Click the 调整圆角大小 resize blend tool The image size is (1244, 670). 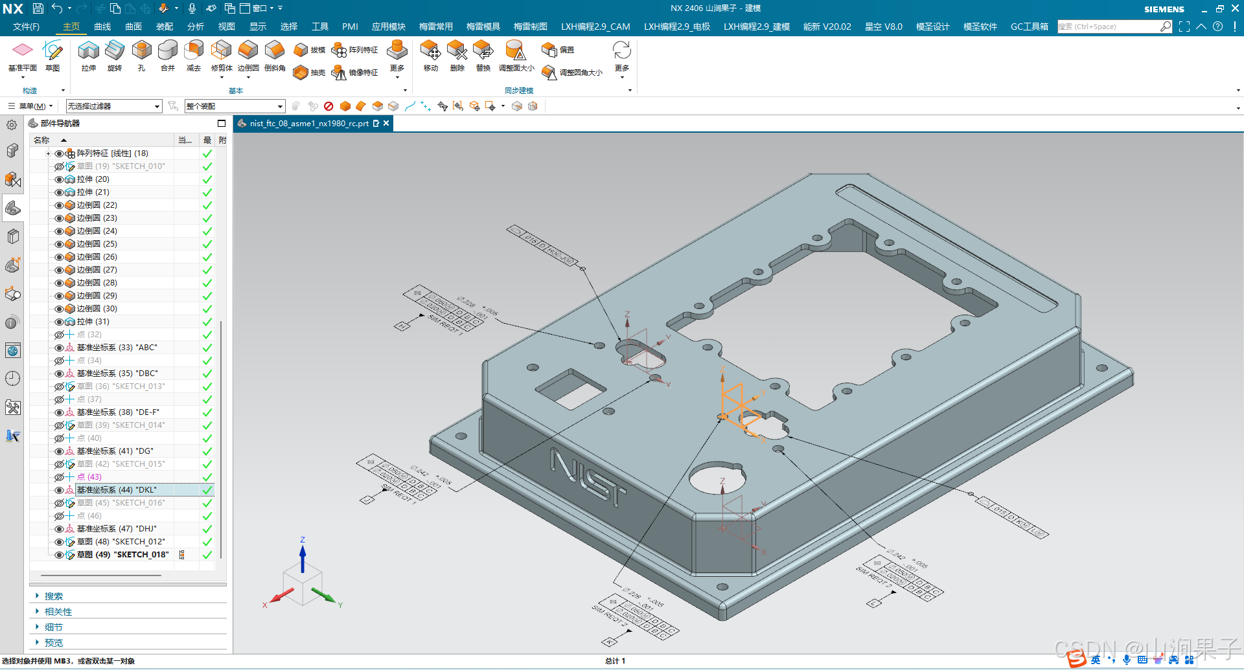pos(572,73)
